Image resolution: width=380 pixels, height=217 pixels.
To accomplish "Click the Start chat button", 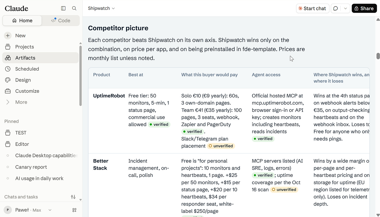I will point(312,8).
